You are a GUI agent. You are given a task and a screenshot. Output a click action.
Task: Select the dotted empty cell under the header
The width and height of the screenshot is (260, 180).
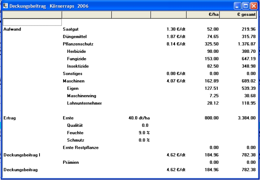(32, 22)
